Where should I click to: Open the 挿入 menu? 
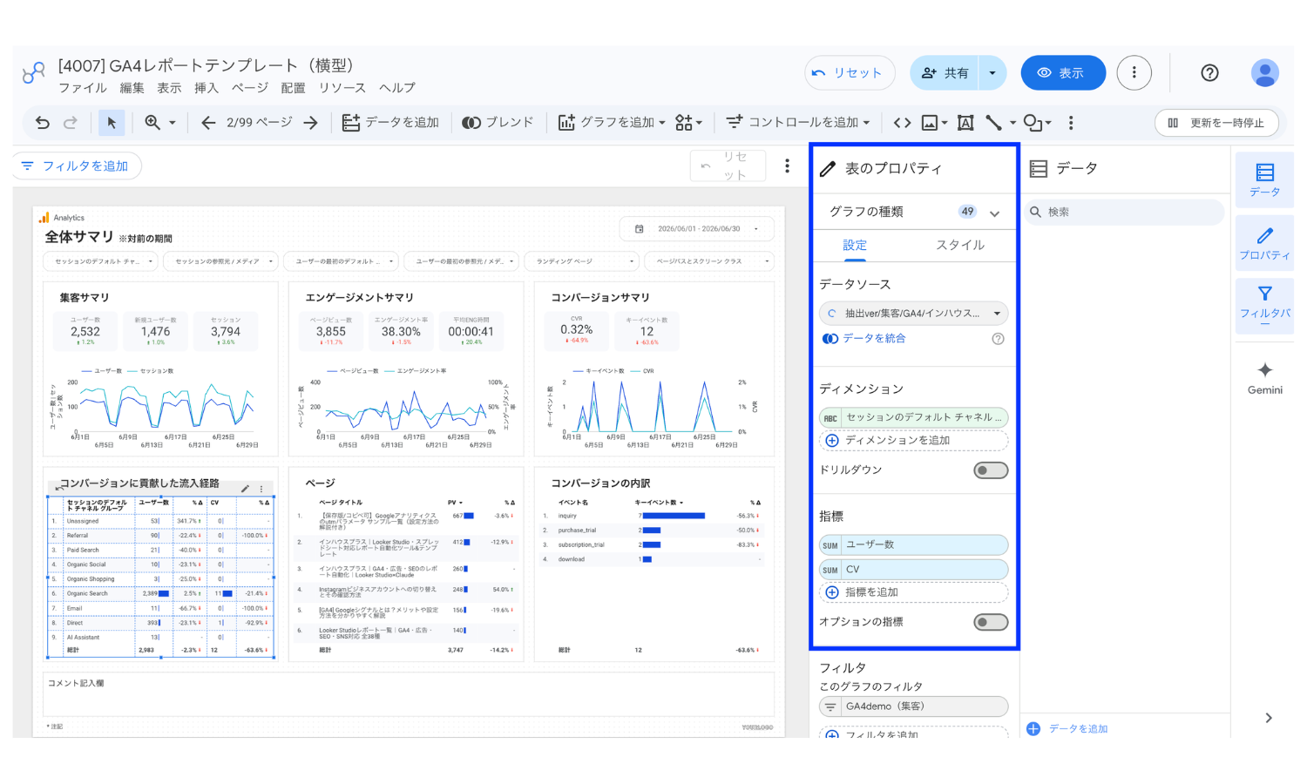pos(207,88)
